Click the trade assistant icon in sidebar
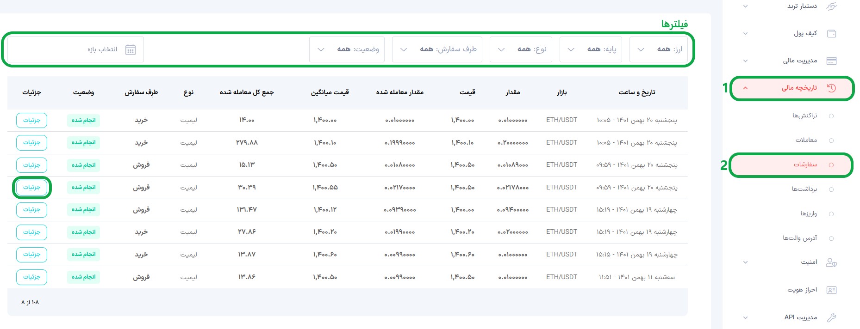The image size is (860, 329). coord(831,6)
